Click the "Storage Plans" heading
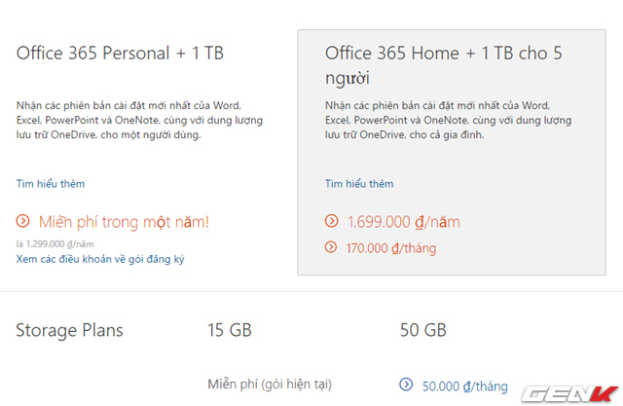The image size is (623, 406). [x=69, y=330]
